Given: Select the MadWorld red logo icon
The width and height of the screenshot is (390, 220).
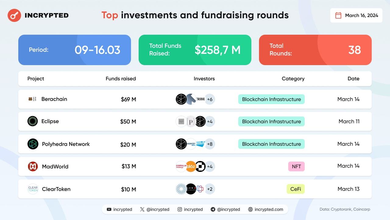Looking at the screenshot, I should tap(33, 166).
